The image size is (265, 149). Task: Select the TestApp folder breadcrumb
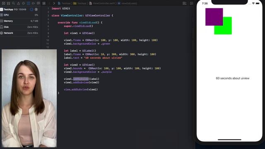[80, 3]
